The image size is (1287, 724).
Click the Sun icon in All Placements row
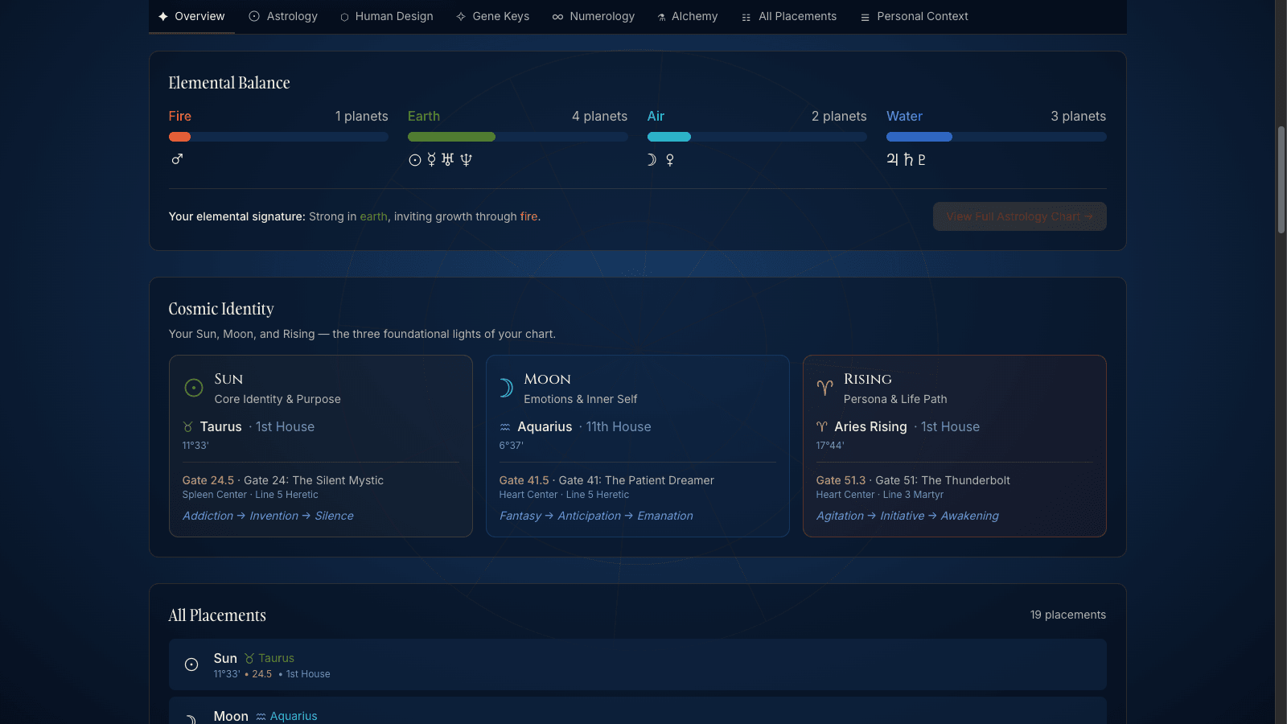191,664
